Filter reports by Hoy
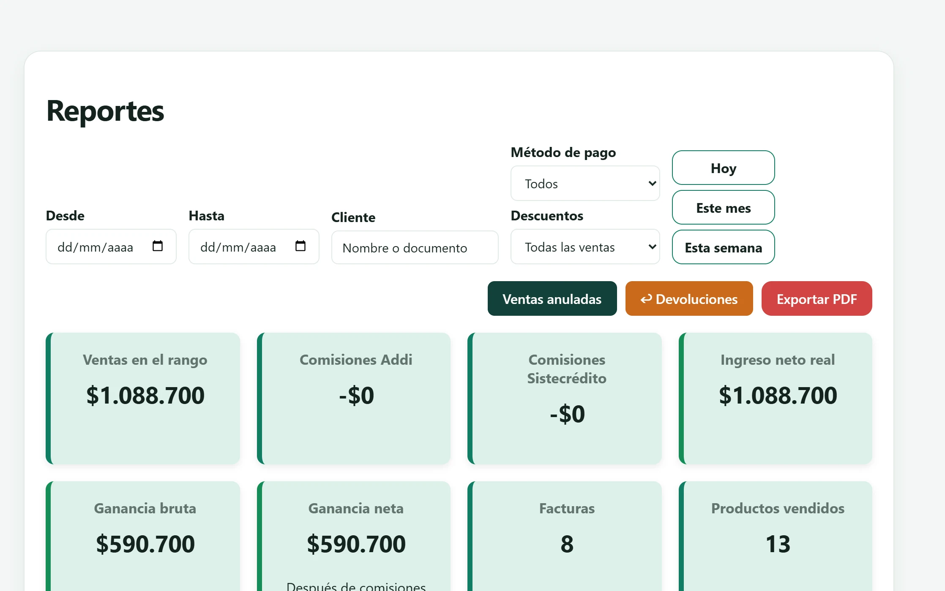This screenshot has width=945, height=591. pyautogui.click(x=724, y=168)
